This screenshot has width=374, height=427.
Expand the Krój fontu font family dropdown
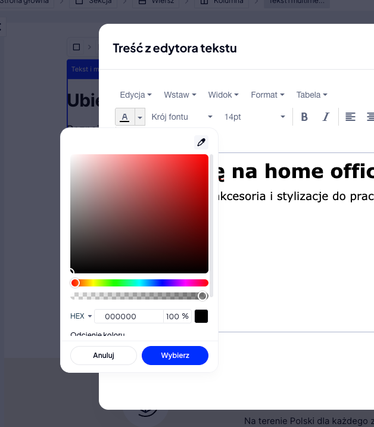pos(182,117)
